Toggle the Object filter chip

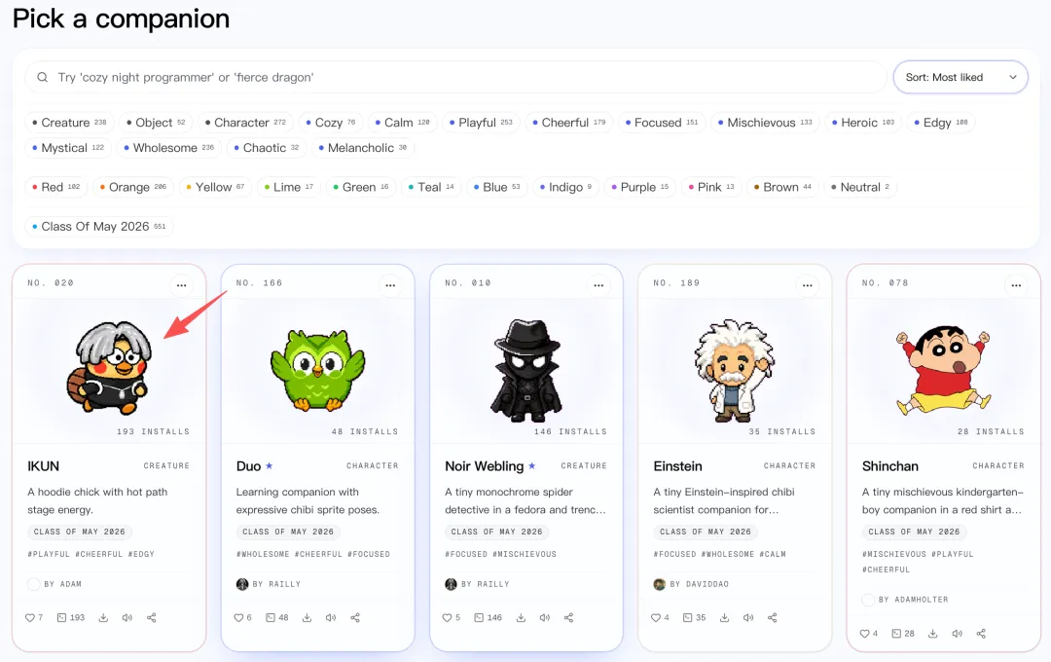(x=156, y=123)
